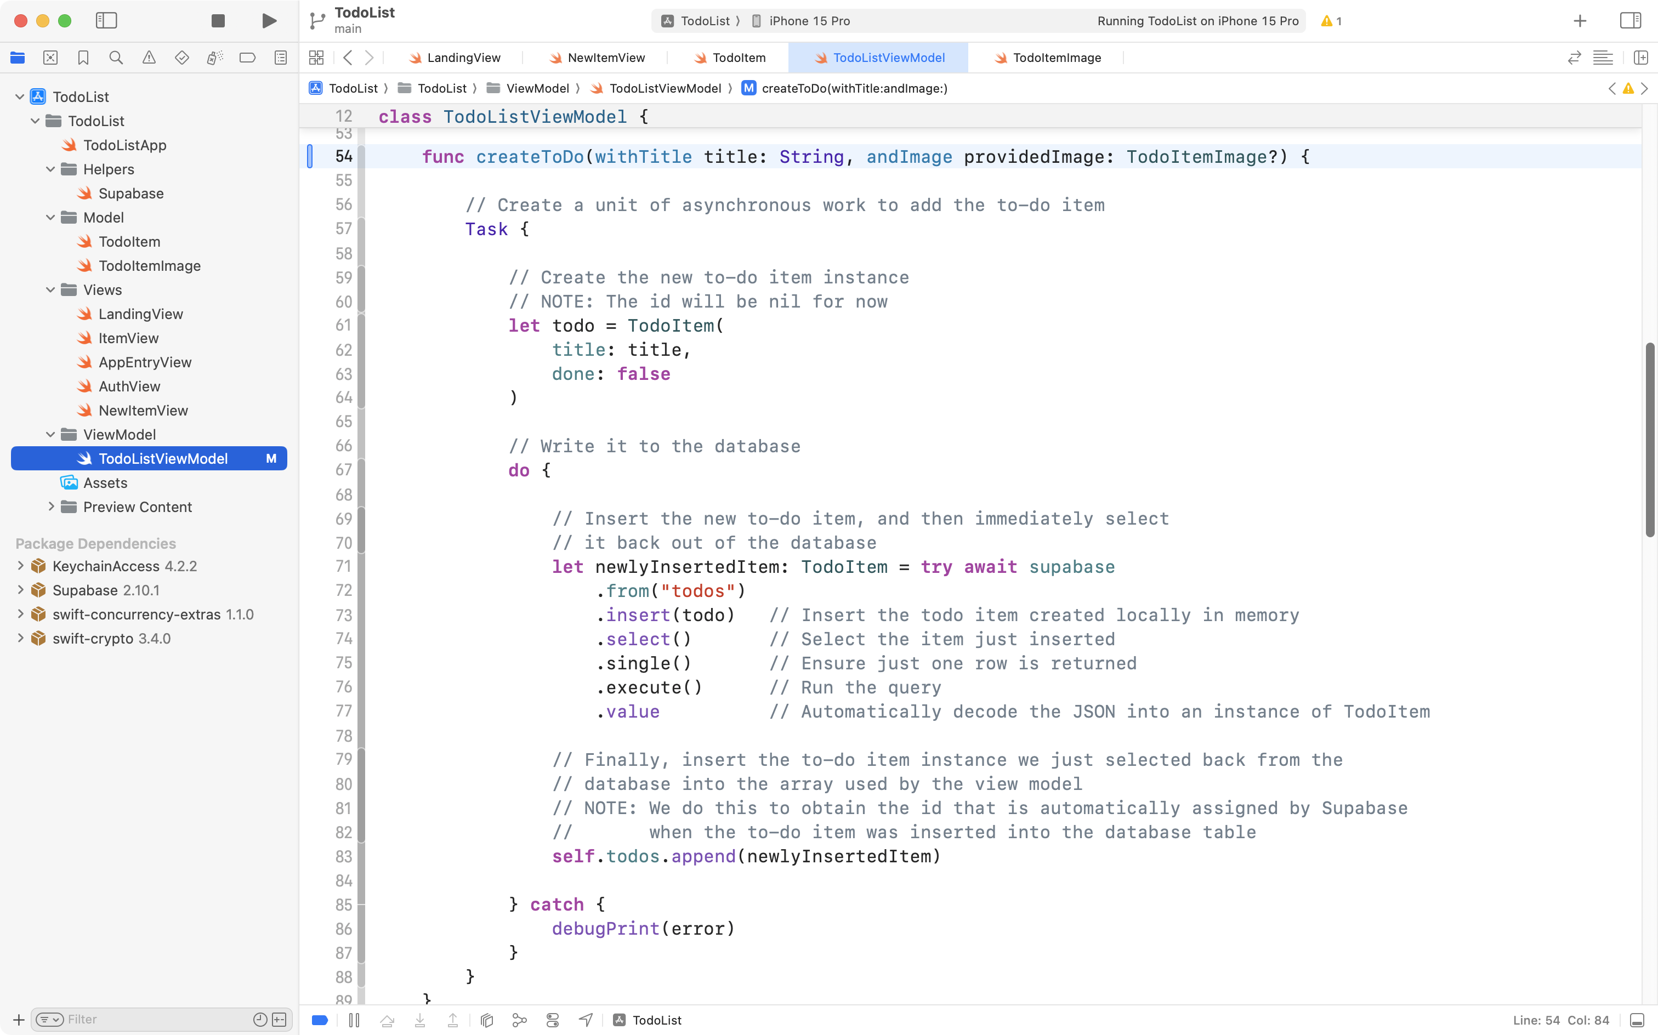
Task: Open the Find navigator
Action: pyautogui.click(x=116, y=58)
